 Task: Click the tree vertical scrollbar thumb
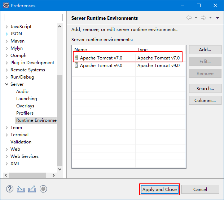(60, 120)
